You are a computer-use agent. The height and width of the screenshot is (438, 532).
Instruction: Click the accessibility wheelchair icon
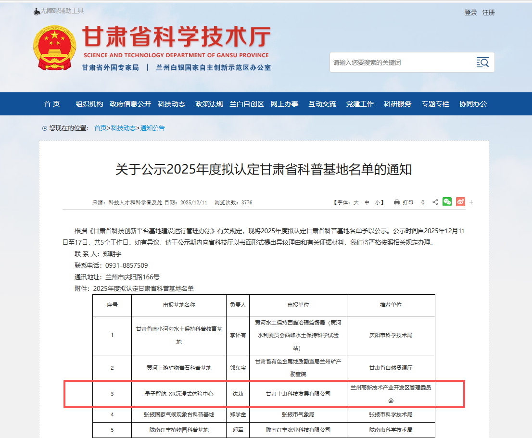click(x=37, y=11)
